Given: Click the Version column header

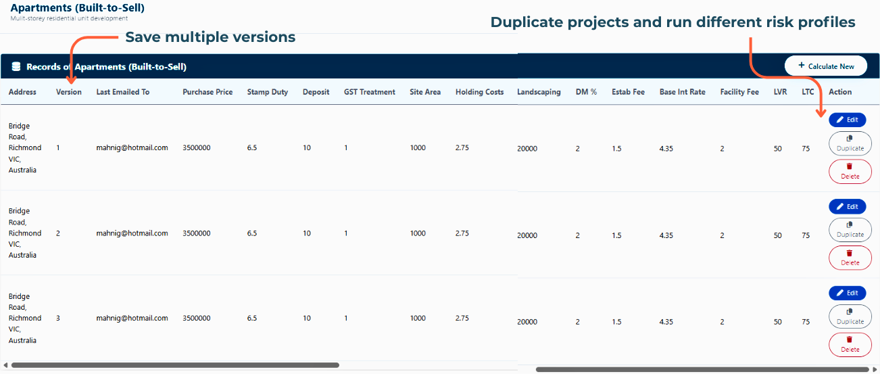Looking at the screenshot, I should coord(68,92).
